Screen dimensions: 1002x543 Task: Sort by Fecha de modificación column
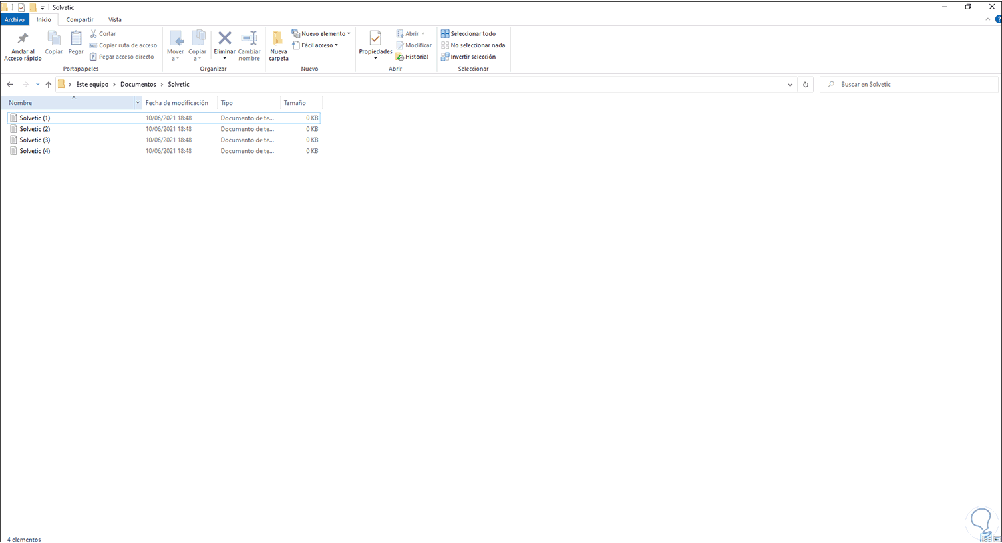[x=177, y=103]
